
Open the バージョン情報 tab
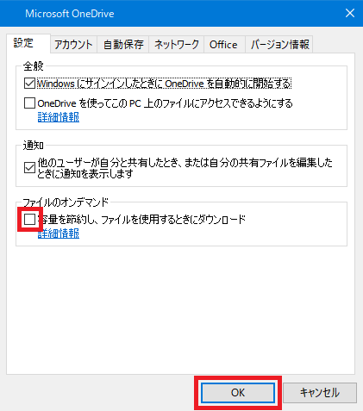[x=279, y=45]
